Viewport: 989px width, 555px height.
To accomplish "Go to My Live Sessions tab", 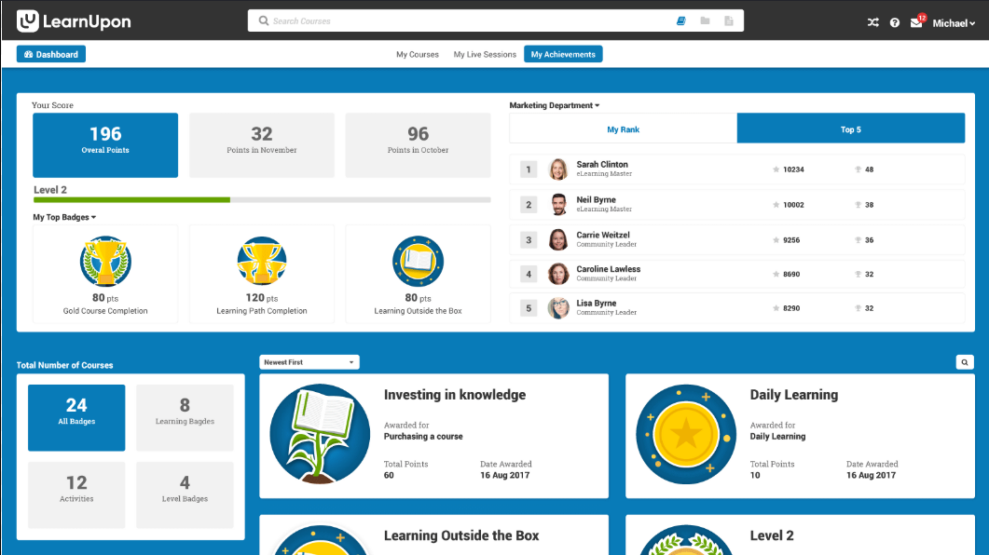I will (x=485, y=54).
